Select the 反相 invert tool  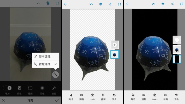[x=19, y=90]
